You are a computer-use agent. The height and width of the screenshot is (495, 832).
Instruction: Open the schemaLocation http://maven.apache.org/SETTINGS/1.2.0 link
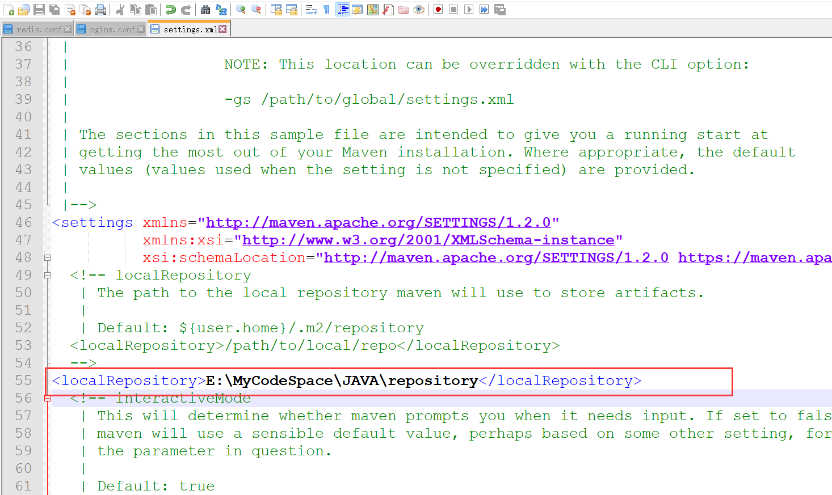coord(496,257)
